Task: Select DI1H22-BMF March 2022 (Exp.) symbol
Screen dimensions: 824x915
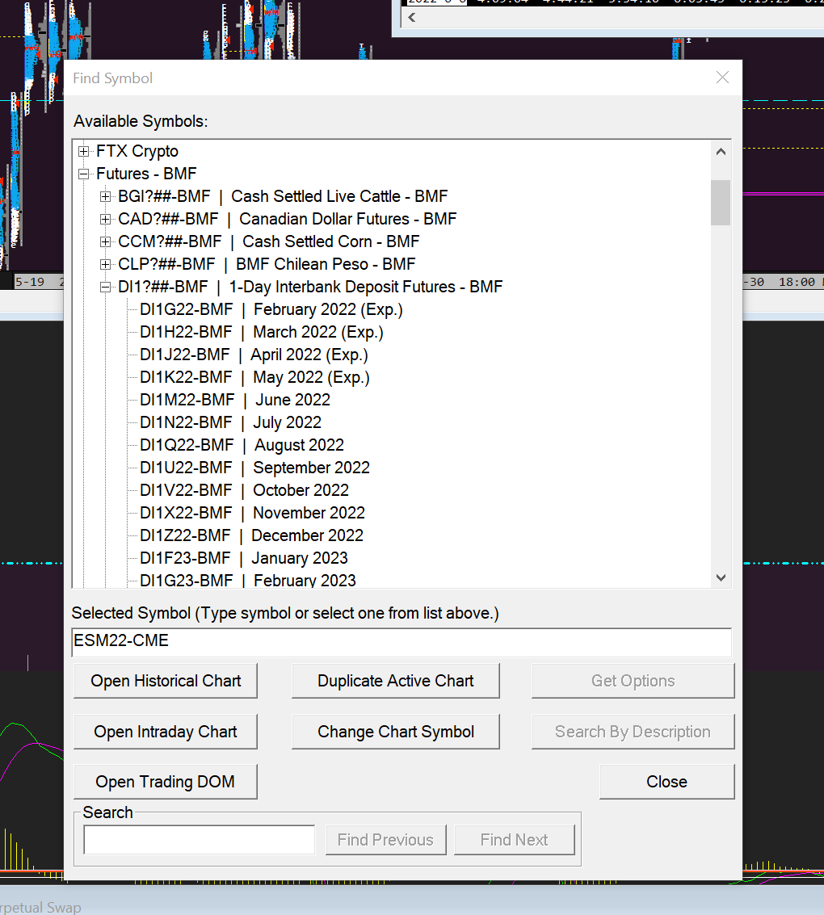Action: [x=262, y=332]
